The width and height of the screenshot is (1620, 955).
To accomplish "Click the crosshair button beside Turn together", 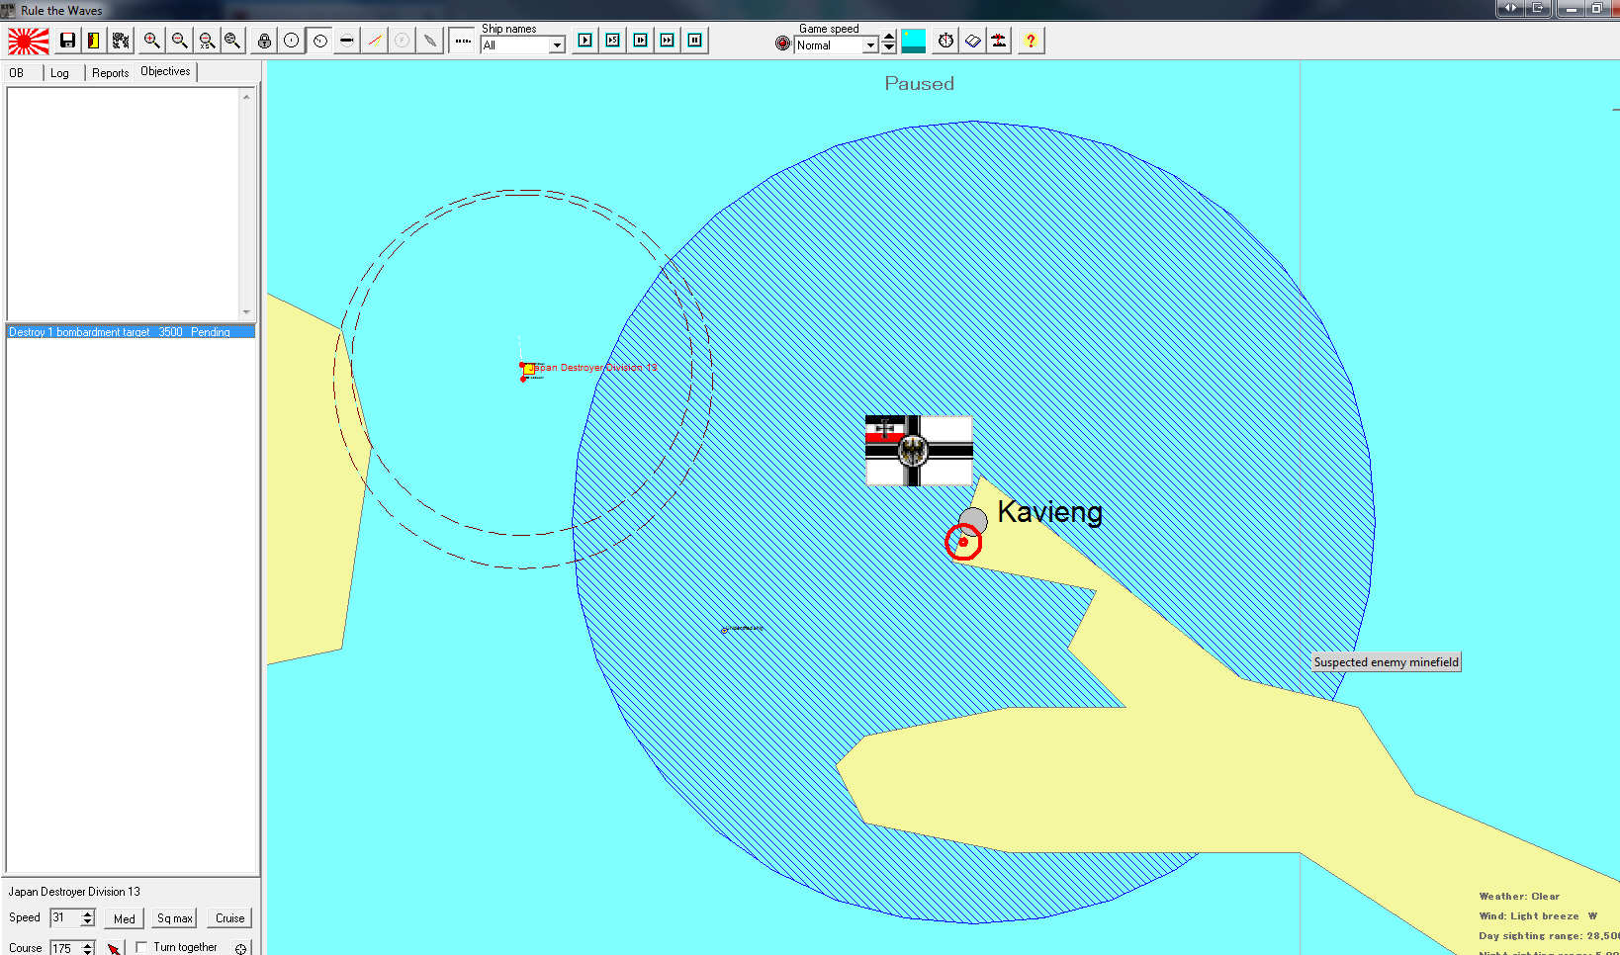I will [240, 947].
